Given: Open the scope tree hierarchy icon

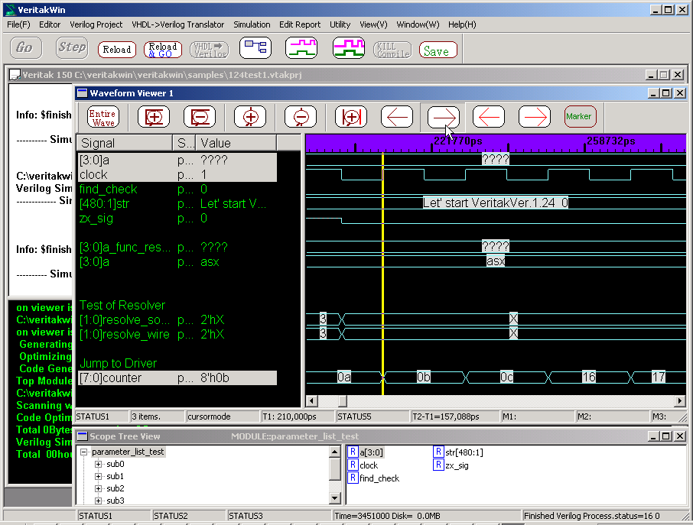Looking at the screenshot, I should (255, 47).
